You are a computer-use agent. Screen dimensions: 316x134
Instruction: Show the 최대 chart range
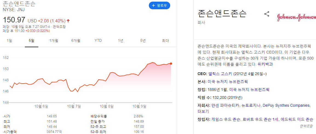pos(165,41)
